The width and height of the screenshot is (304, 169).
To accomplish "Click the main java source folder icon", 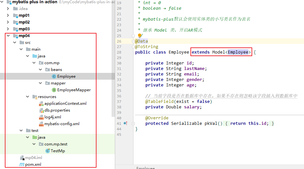I will point(35,56).
